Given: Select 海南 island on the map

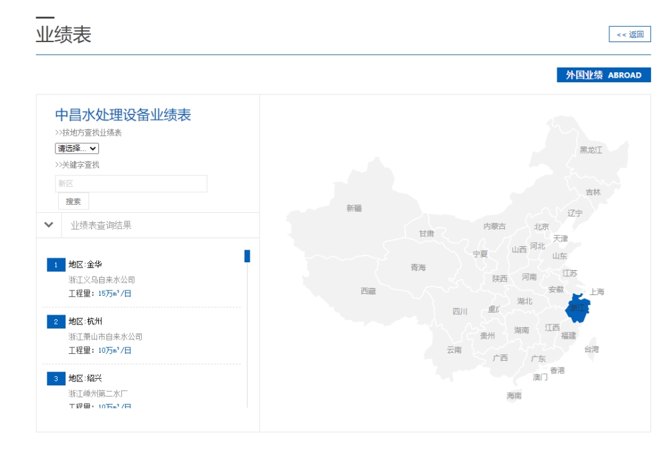Looking at the screenshot, I should coord(514,396).
